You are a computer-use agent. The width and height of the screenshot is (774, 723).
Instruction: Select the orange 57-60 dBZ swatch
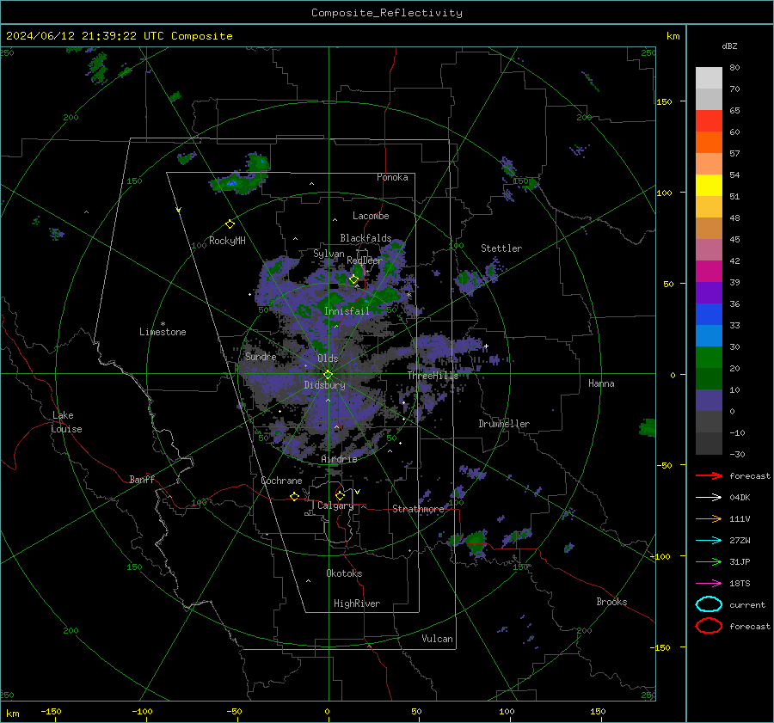pyautogui.click(x=709, y=143)
